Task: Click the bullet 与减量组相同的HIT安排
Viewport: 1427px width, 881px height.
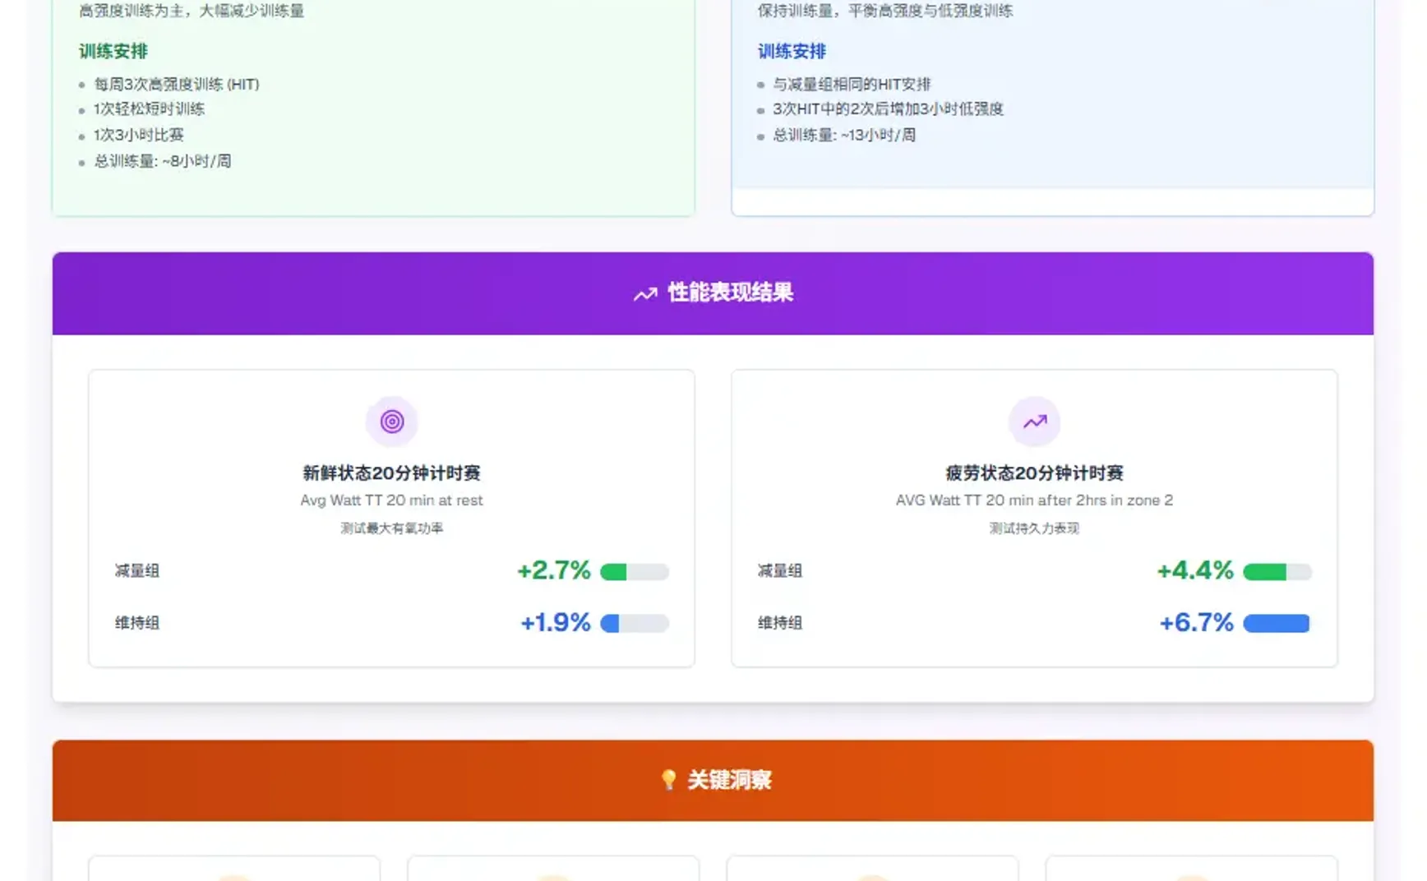Action: (x=852, y=84)
